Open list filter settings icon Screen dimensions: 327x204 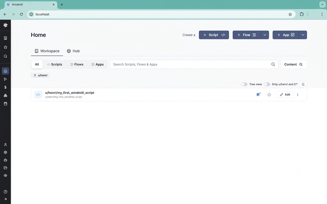coord(303,84)
